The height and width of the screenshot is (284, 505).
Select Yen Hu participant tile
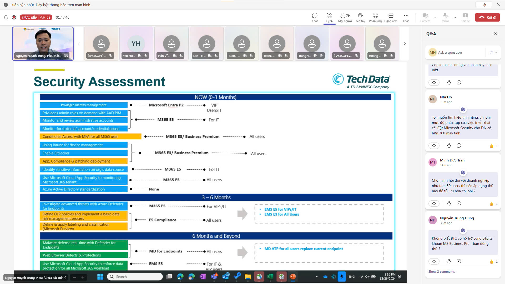click(x=136, y=44)
